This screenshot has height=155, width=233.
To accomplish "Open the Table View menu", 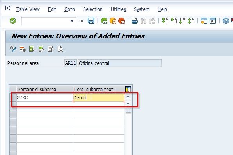I will pos(28,9).
